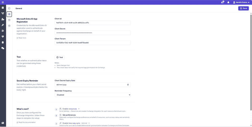Open the calendar export tab icon
This screenshot has width=252, height=127.
tap(9, 26)
